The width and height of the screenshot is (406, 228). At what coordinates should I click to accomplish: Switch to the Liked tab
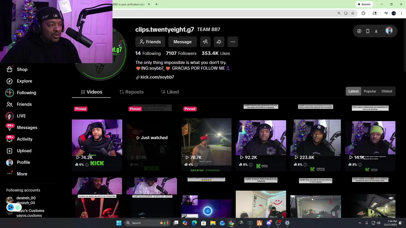click(x=170, y=92)
